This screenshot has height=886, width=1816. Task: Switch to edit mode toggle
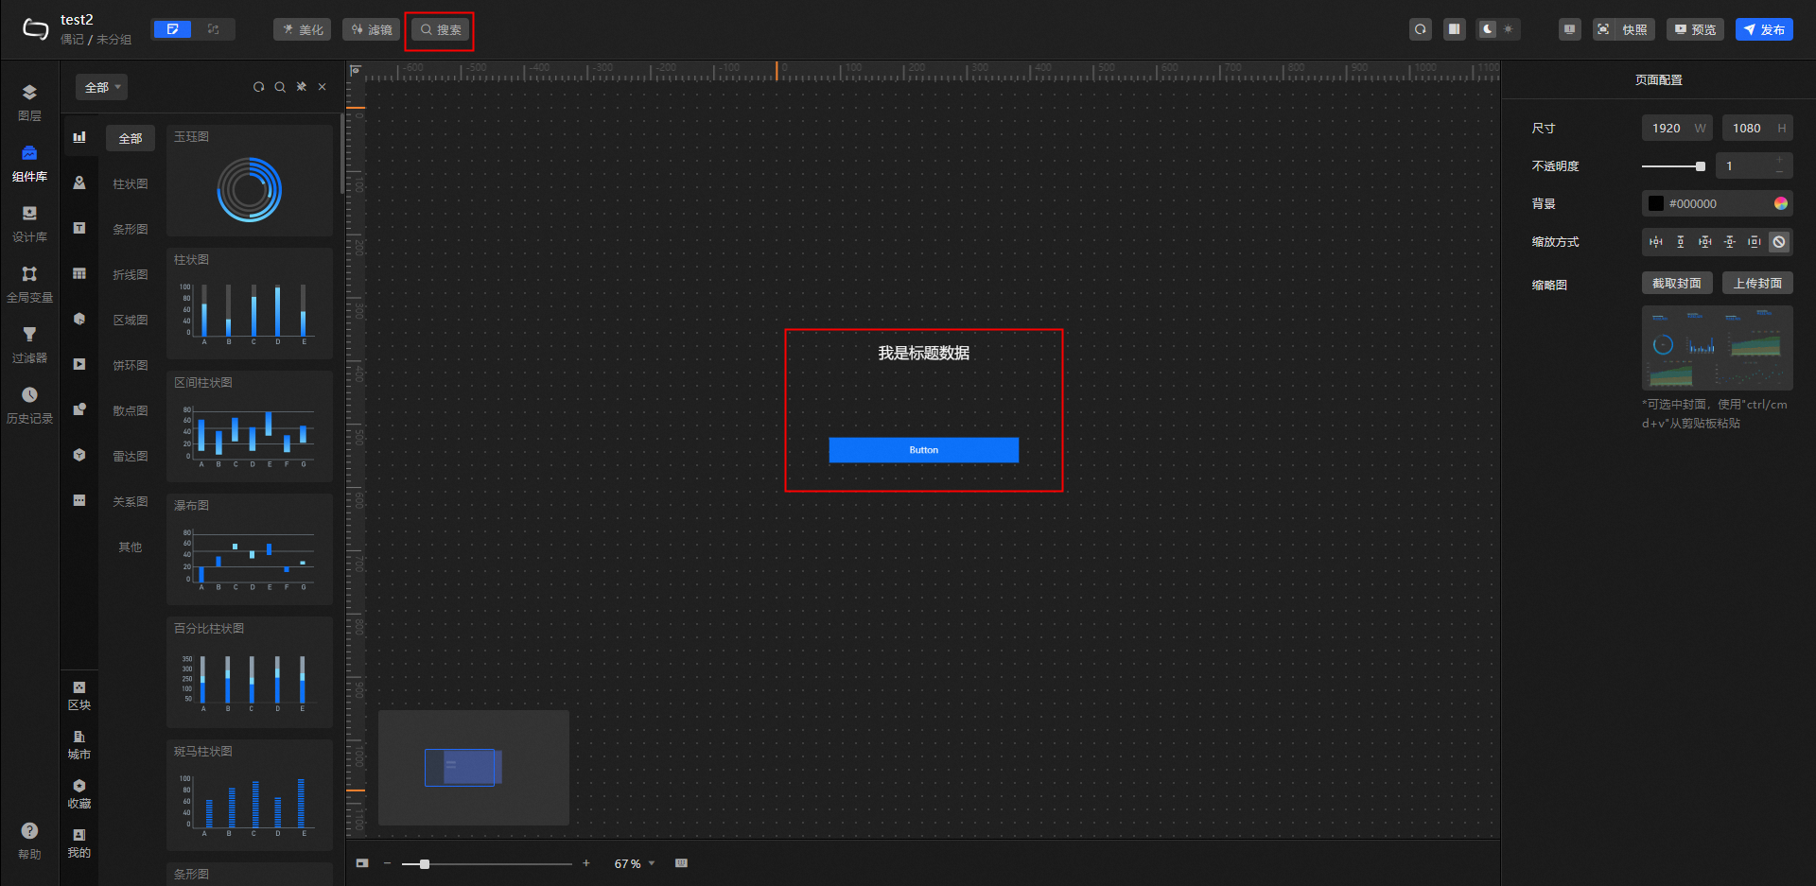[172, 29]
